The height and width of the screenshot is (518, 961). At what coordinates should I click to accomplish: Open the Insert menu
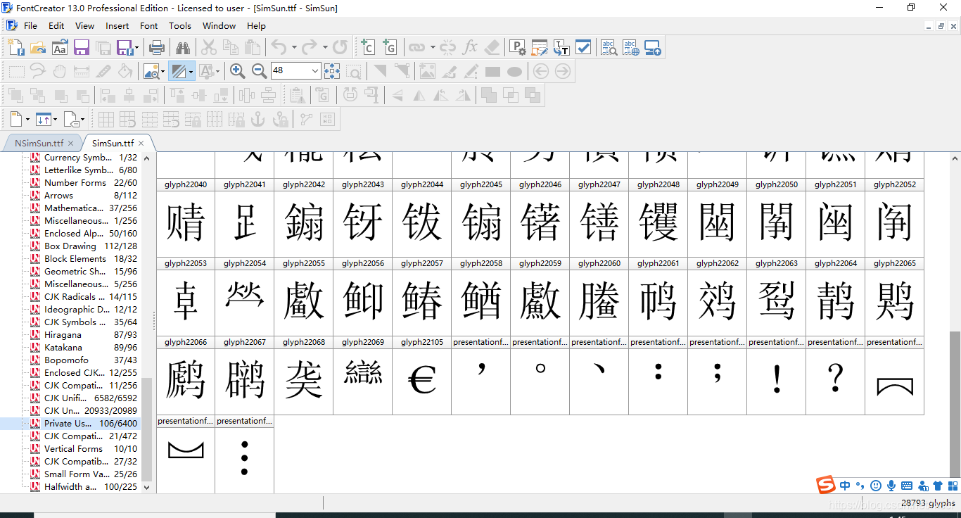click(x=117, y=25)
